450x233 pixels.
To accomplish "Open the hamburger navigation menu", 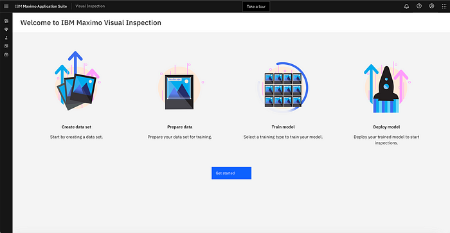I will point(6,6).
